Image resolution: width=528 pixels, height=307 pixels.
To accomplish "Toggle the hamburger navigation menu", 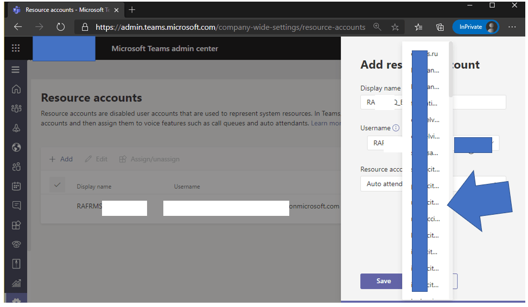I will click(x=16, y=69).
